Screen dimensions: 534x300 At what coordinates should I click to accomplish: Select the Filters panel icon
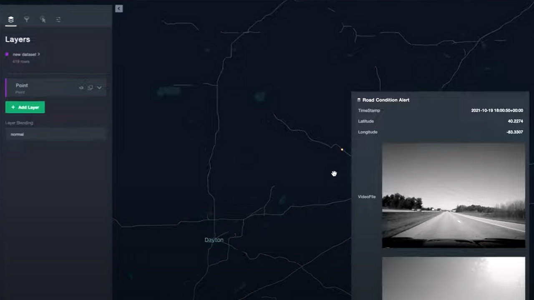pyautogui.click(x=26, y=19)
